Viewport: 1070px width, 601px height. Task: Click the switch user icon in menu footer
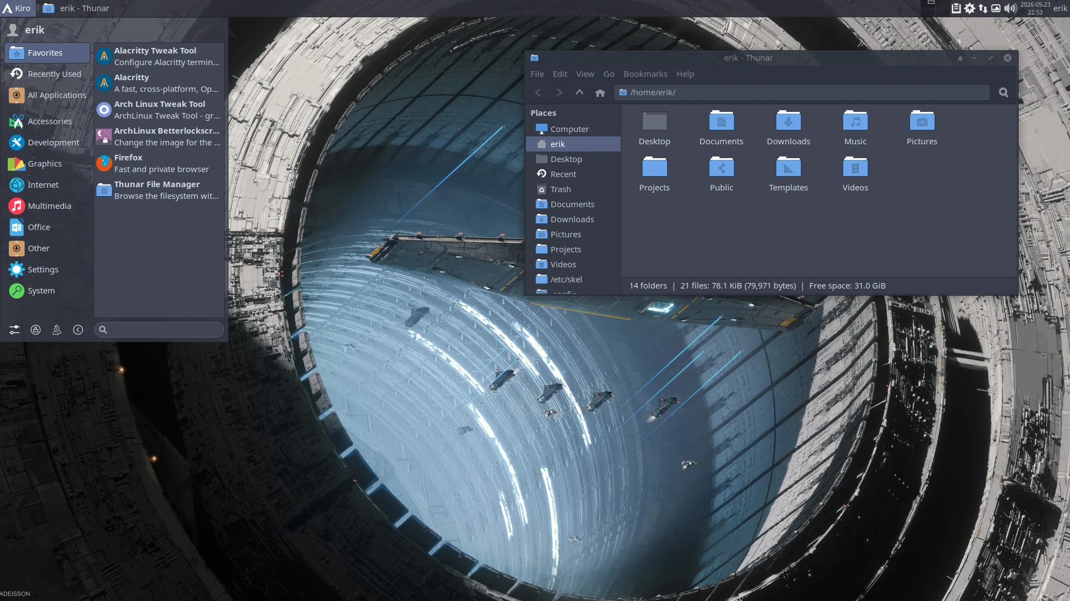coord(57,330)
